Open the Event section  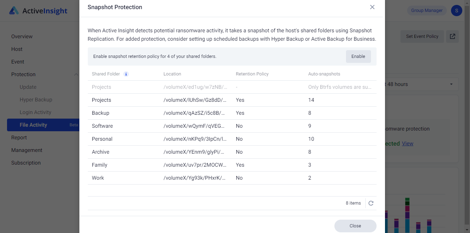pos(18,62)
